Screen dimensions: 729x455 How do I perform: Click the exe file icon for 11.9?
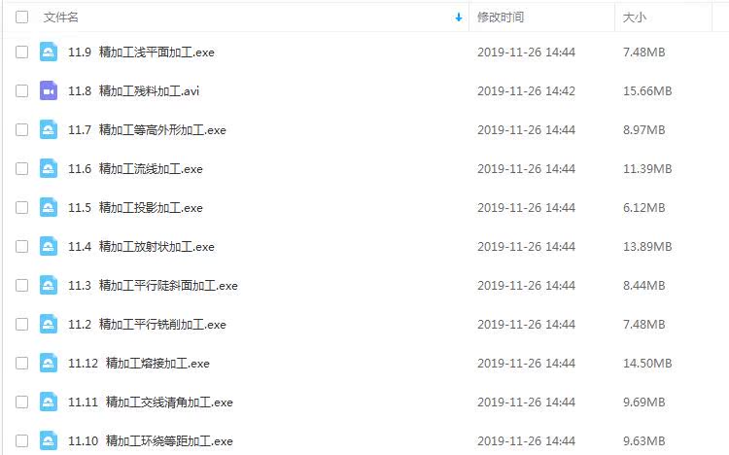pyautogui.click(x=49, y=52)
